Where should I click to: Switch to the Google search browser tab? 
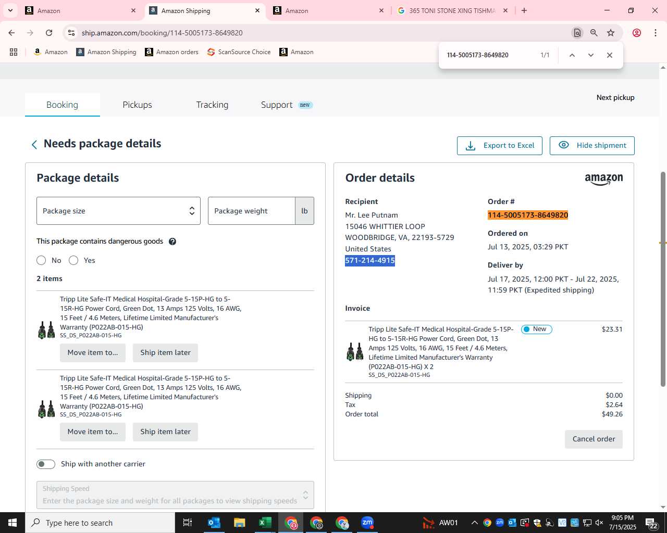452,10
